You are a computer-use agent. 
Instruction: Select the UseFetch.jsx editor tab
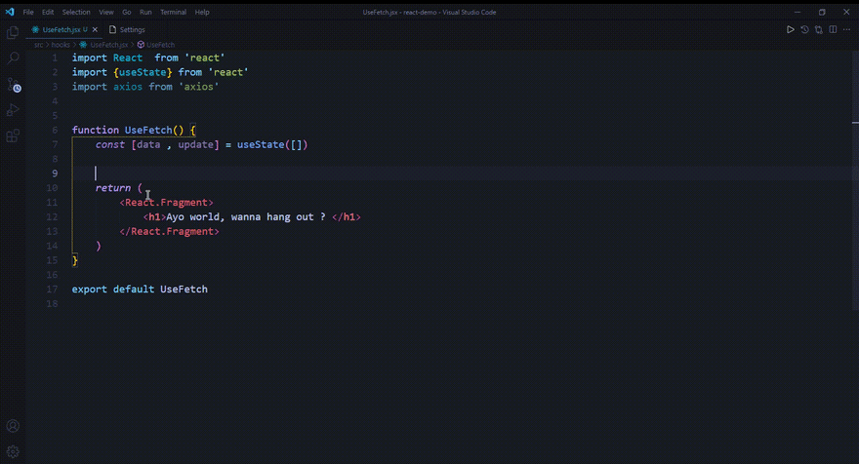click(64, 29)
